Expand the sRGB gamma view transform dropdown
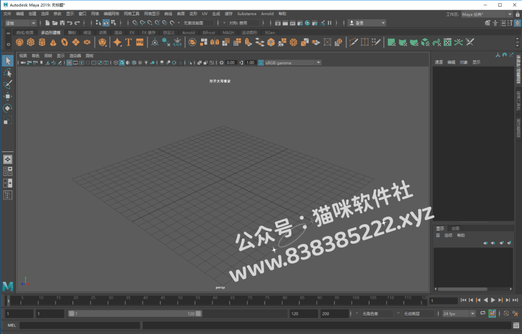Image resolution: width=522 pixels, height=334 pixels. (x=293, y=63)
